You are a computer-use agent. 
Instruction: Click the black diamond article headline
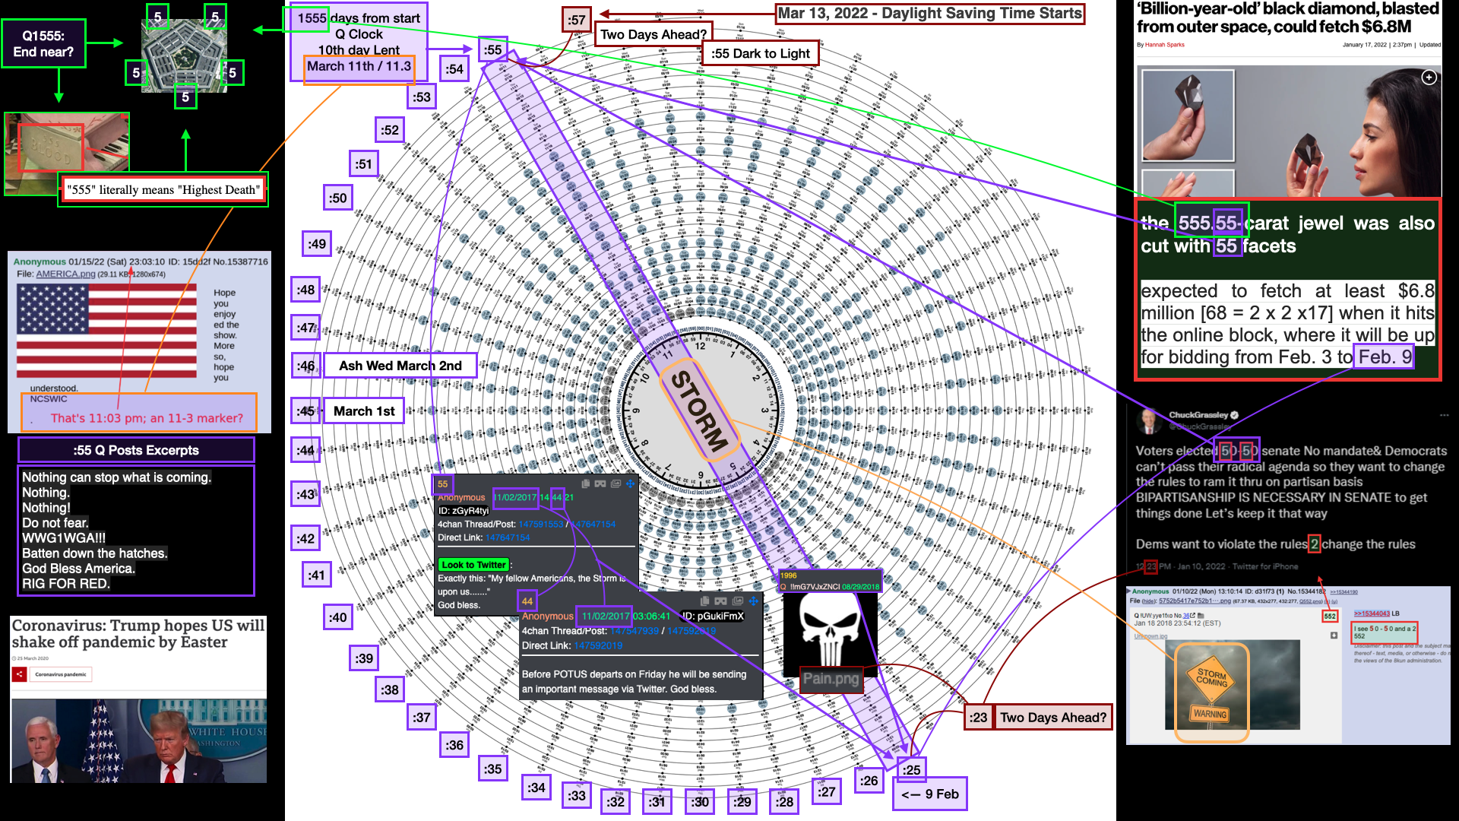tap(1288, 18)
